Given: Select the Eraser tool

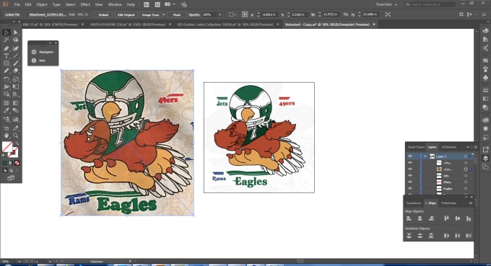Looking at the screenshot, I should (16, 71).
